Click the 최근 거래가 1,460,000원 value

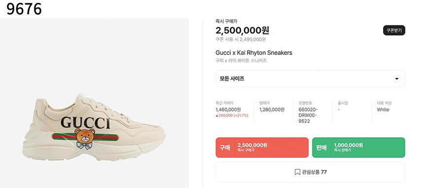pos(228,110)
